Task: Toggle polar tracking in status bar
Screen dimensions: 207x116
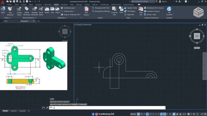Action: coord(151,114)
